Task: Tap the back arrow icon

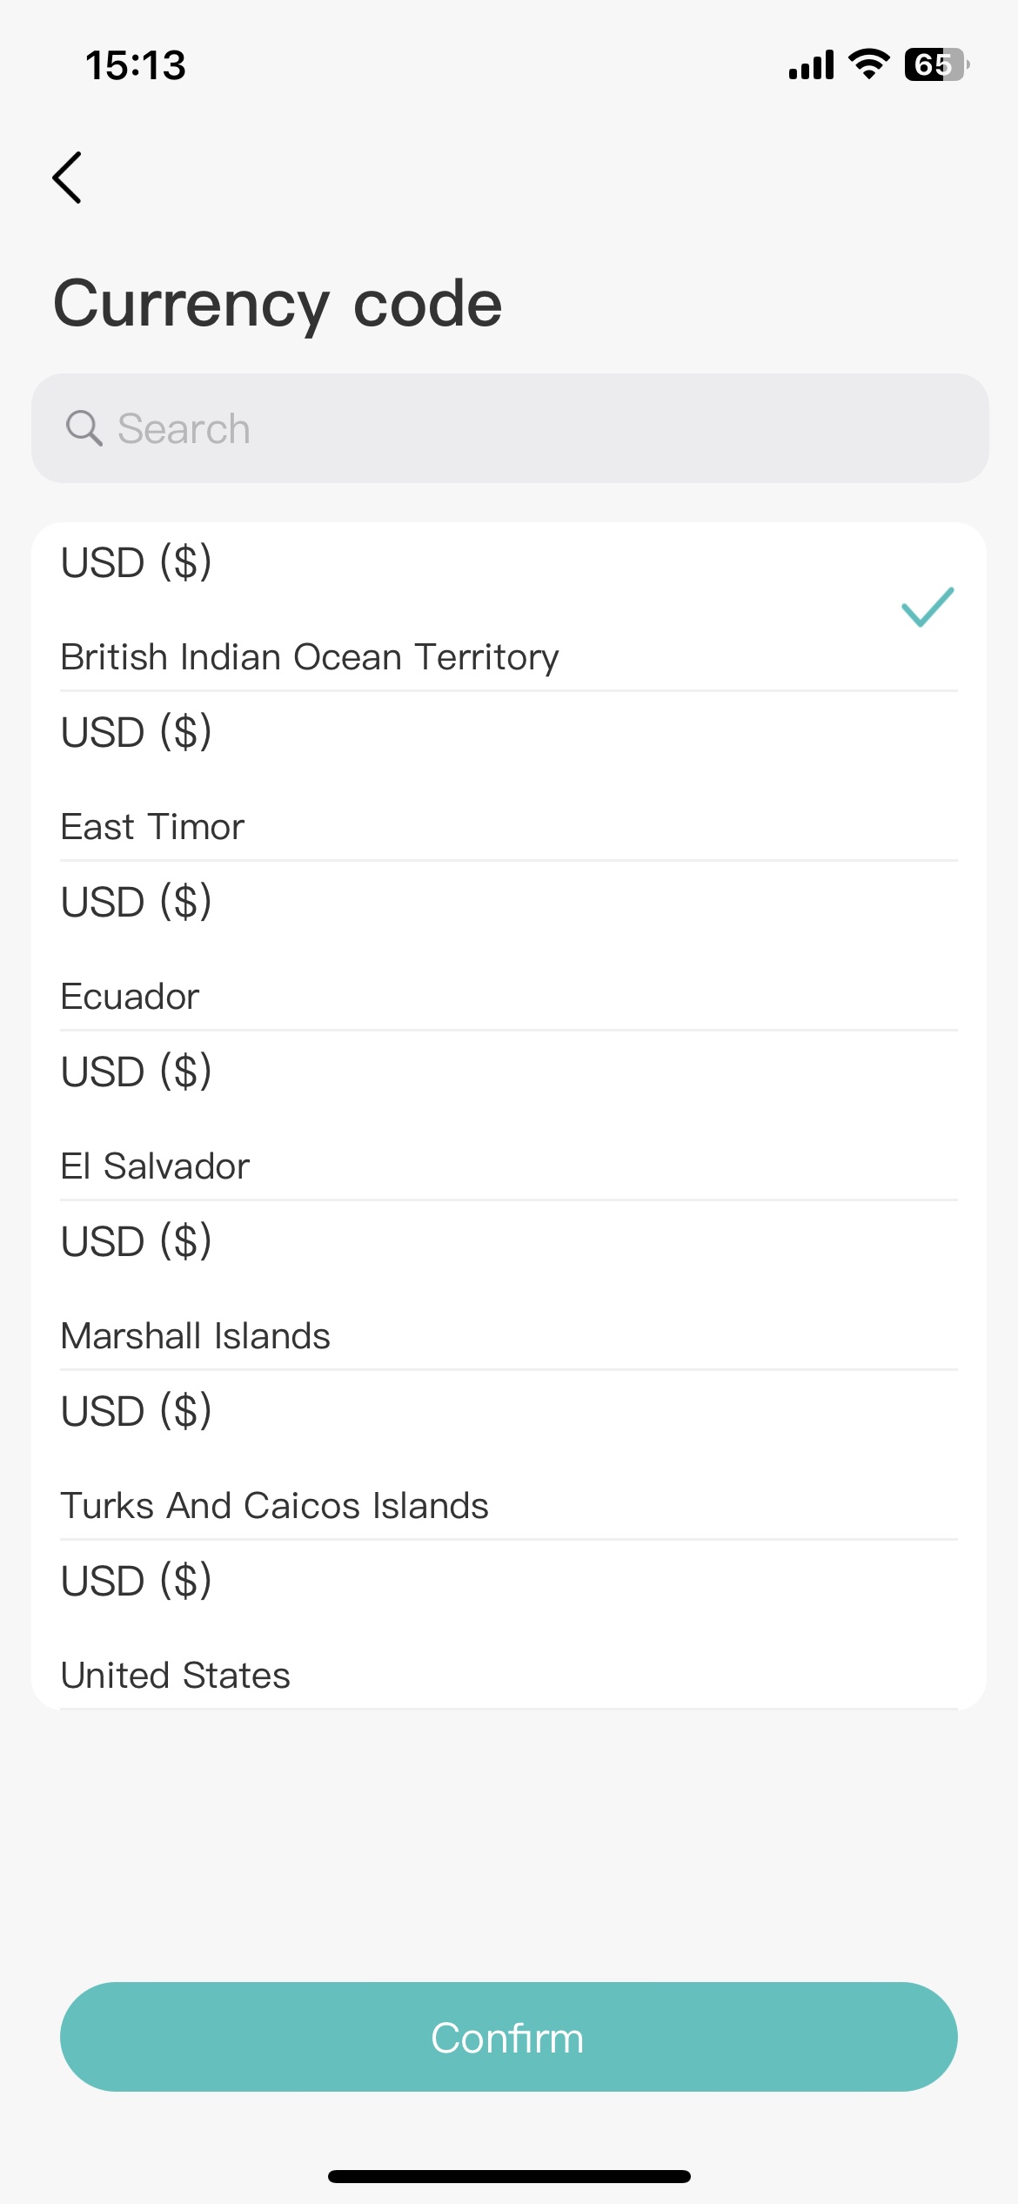Action: click(x=67, y=178)
